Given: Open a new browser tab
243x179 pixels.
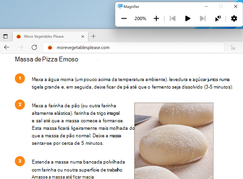Looking at the screenshot, I should pos(93,37).
